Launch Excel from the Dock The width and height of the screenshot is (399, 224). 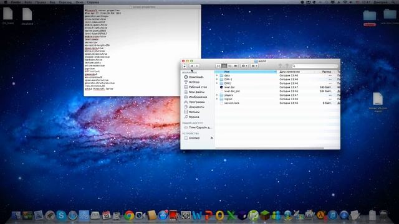click(231, 215)
